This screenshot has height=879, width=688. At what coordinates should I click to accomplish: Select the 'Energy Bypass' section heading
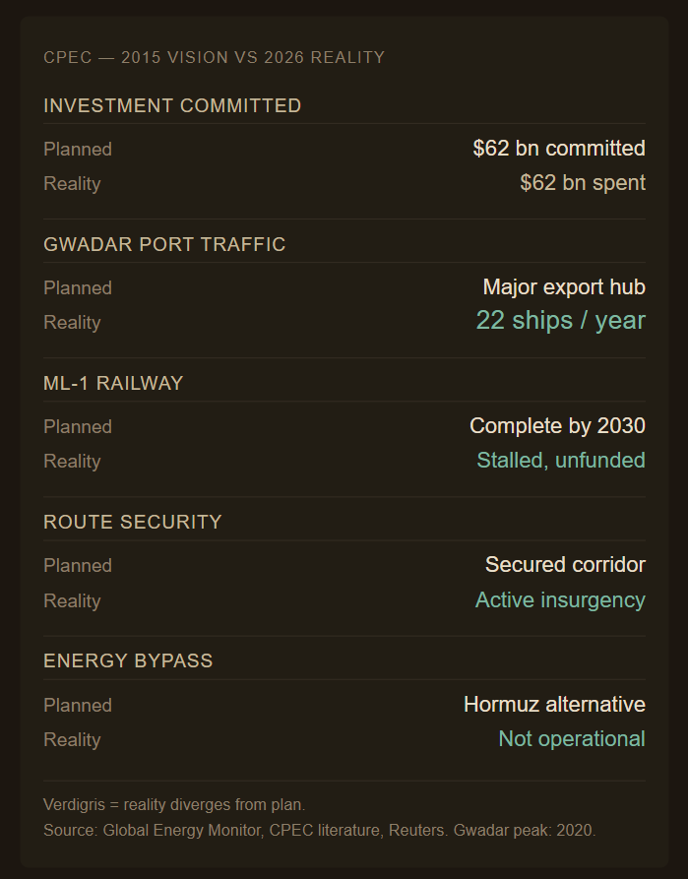click(128, 660)
